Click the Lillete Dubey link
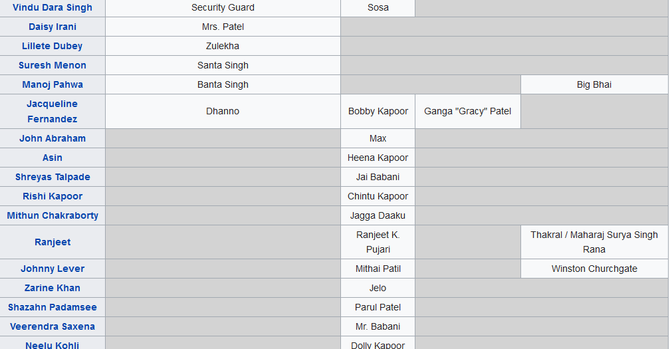Screen dimensions: 670x349 coord(53,46)
